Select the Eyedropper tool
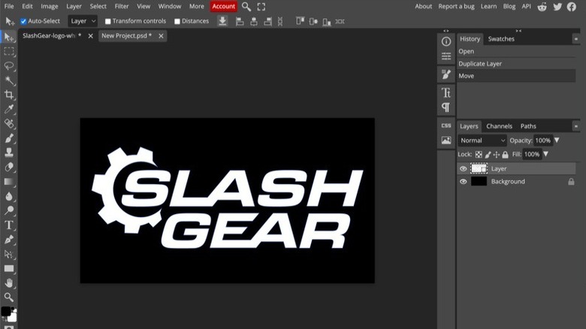The height and width of the screenshot is (329, 586). point(9,110)
